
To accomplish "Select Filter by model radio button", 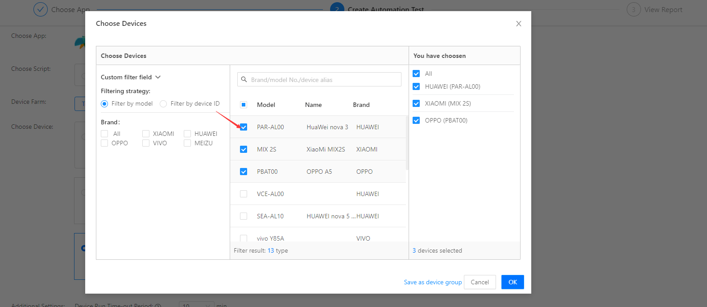I will [x=104, y=104].
